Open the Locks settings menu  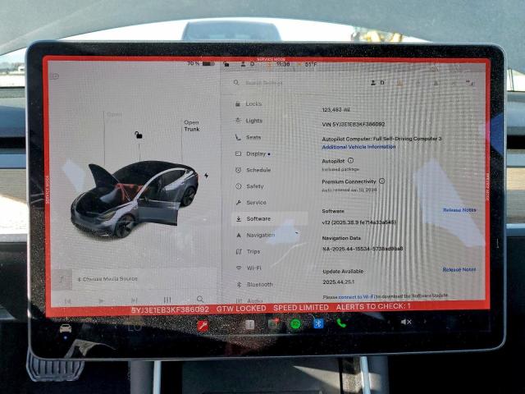click(x=249, y=104)
